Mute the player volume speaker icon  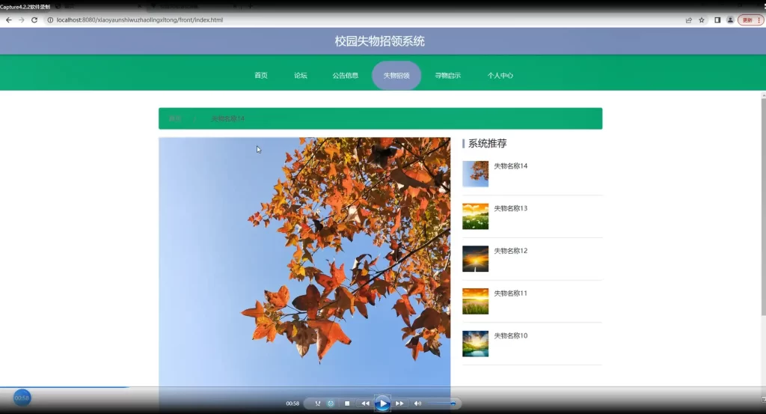tap(417, 404)
